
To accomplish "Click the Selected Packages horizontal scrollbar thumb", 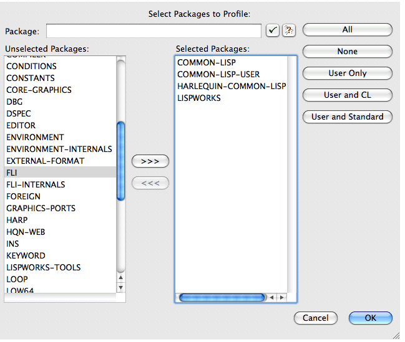I will (222, 298).
